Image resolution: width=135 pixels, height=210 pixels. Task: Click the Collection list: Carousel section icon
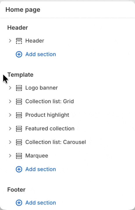(19, 142)
